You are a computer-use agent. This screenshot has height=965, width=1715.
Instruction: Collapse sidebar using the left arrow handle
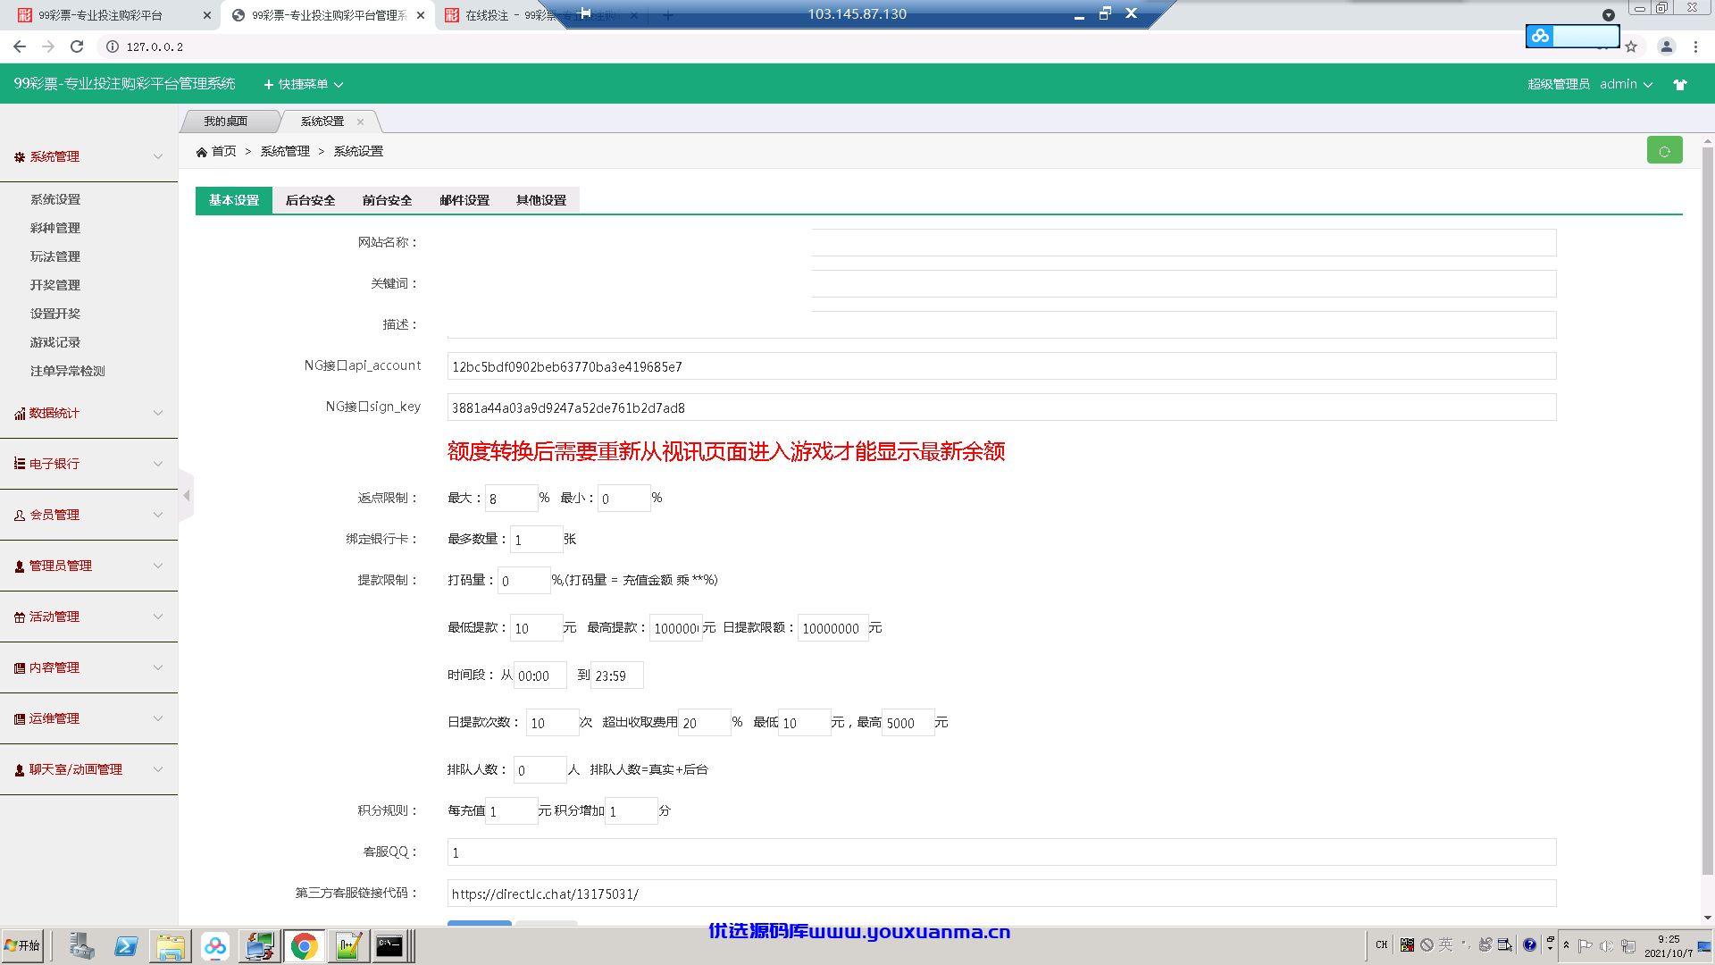pyautogui.click(x=186, y=496)
